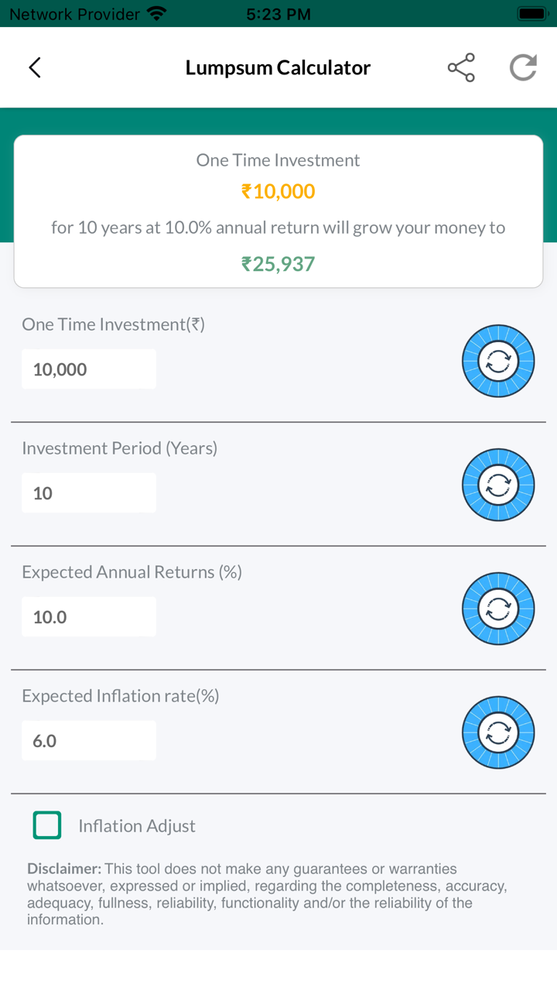The height and width of the screenshot is (991, 557).
Task: Tap the dial beside Expected Inflation rate
Action: 498,732
